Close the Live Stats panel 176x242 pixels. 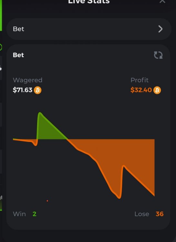pyautogui.click(x=162, y=1)
